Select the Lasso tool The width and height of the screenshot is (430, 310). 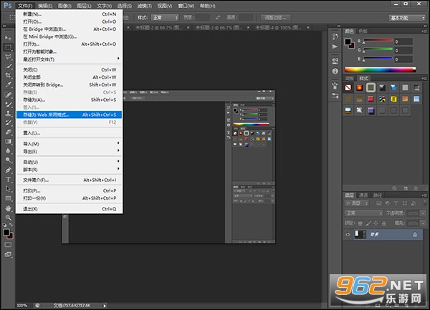click(x=8, y=57)
